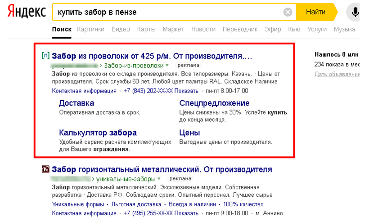
Task: Open the Музыка tab
Action: (345, 29)
